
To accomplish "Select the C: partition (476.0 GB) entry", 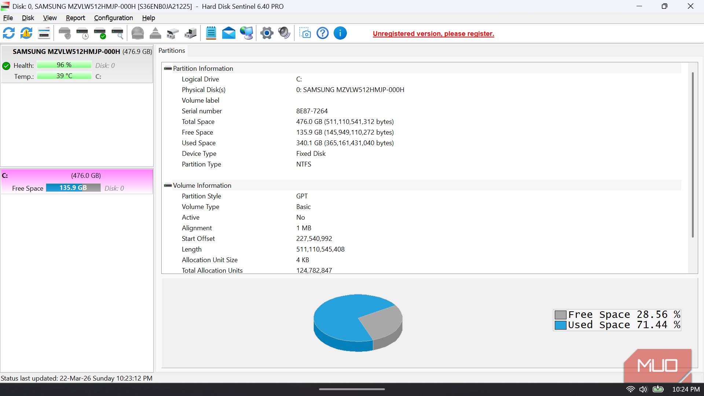I will point(77,181).
